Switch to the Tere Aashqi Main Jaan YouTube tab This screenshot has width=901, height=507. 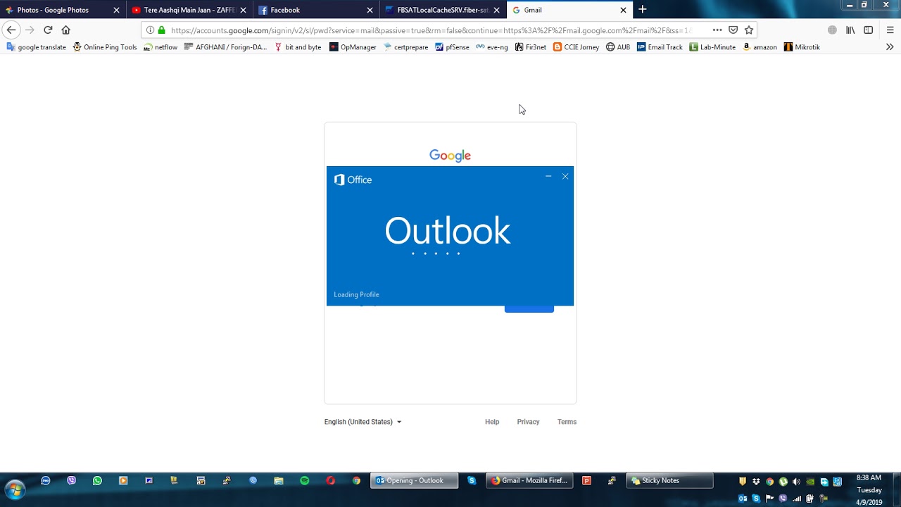190,10
